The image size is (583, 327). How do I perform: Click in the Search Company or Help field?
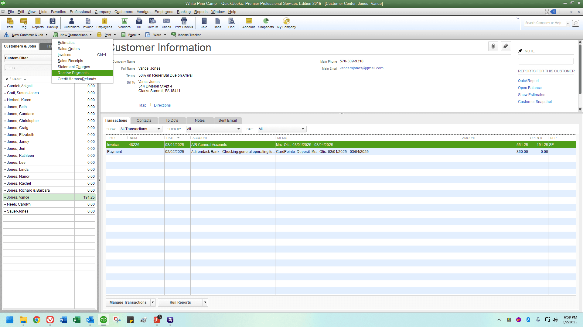pyautogui.click(x=545, y=23)
